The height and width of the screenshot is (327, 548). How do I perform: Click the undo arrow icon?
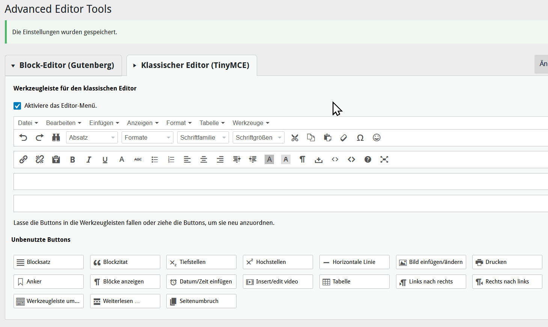coord(23,138)
